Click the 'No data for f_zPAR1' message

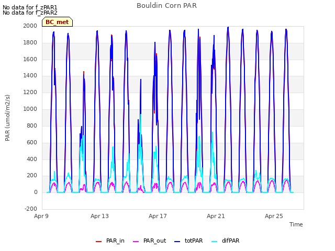(x=30, y=7)
